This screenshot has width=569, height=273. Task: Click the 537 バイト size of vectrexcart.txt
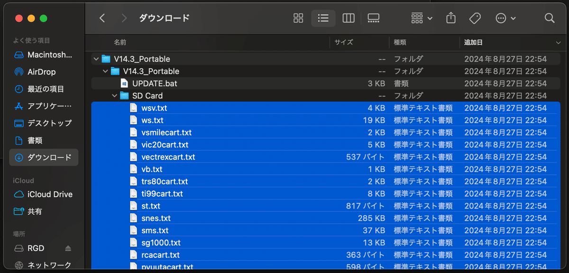tap(366, 157)
